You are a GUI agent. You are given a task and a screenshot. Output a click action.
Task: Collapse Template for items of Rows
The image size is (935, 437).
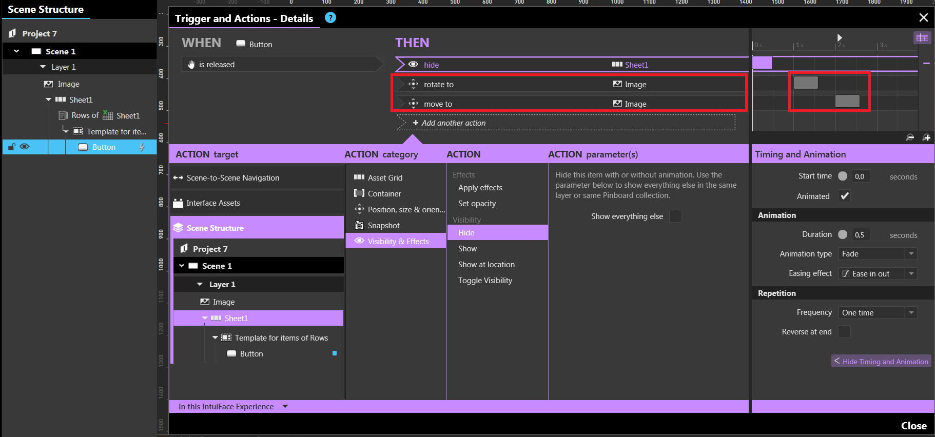click(215, 337)
